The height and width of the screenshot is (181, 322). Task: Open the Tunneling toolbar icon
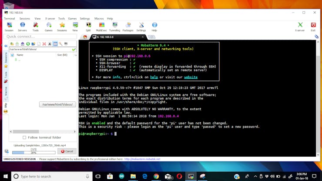click(114, 27)
